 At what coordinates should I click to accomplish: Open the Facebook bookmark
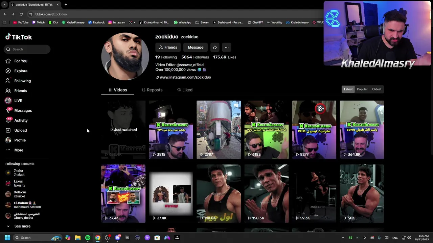(96, 23)
